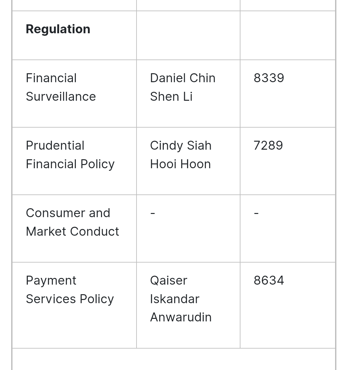The width and height of the screenshot is (345, 370).
Task: Click the partial name-column cell above the Regulation row
Action: pyautogui.click(x=188, y=5)
